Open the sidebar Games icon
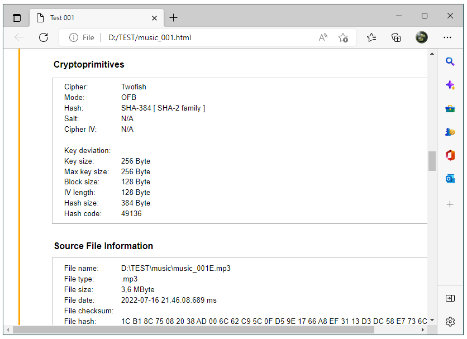 tap(450, 132)
